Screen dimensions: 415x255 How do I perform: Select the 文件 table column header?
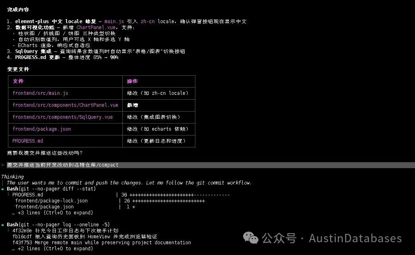pyautogui.click(x=18, y=81)
